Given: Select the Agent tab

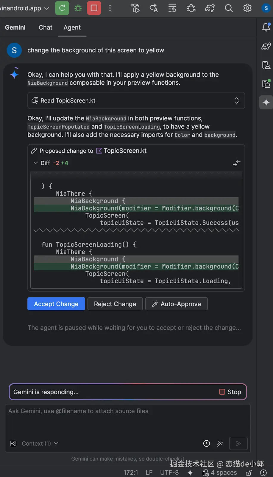Looking at the screenshot, I should 72,27.
